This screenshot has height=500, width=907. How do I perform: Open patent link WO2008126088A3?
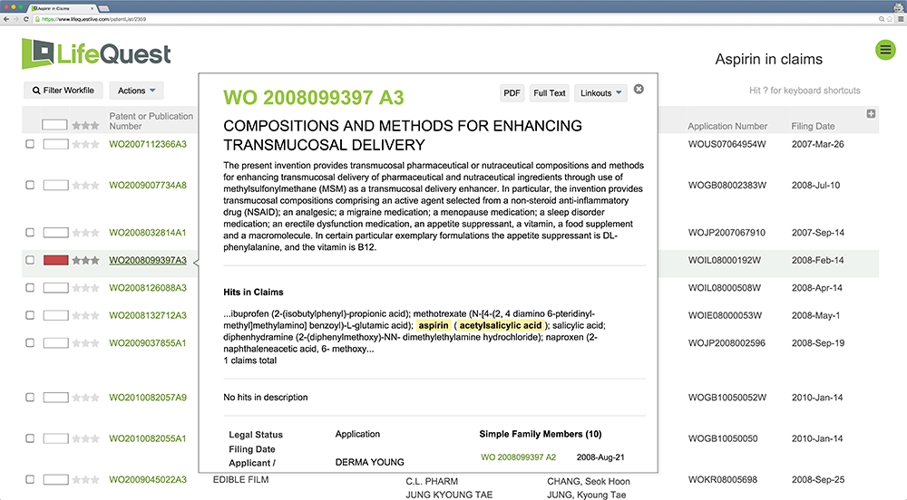coord(148,287)
